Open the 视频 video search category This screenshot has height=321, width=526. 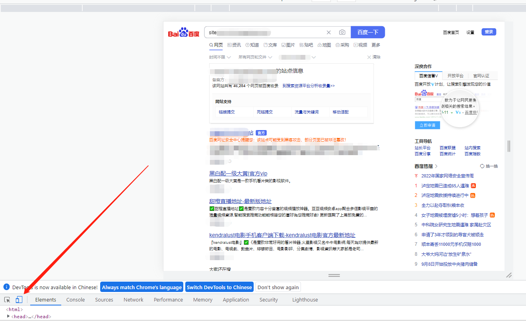pos(360,45)
